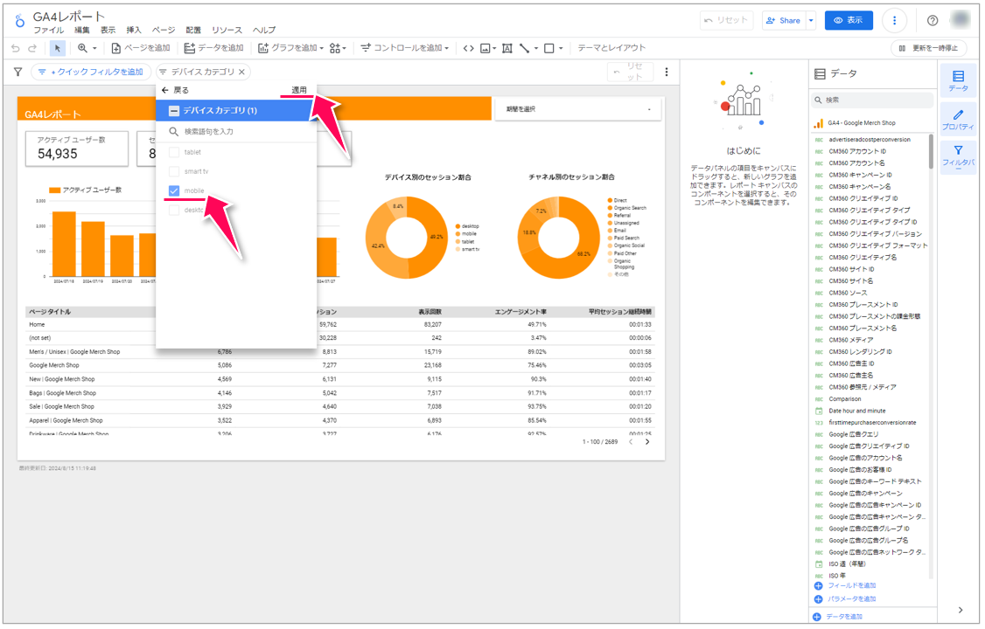Remove the デバイス カテゴリ filter chip

tap(241, 73)
